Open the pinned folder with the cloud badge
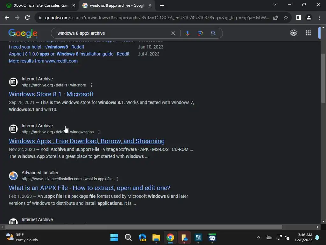Image resolution: width=326 pixels, height=245 pixels. coord(184,237)
